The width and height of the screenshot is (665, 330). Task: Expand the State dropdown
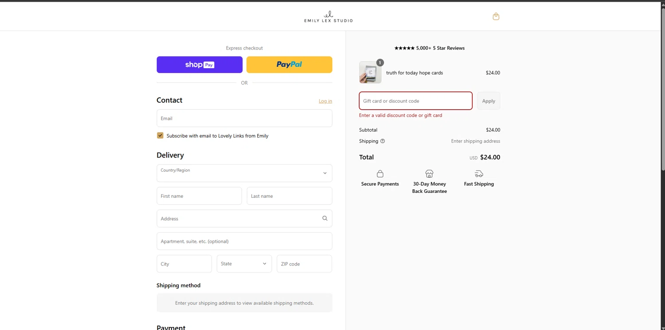tap(244, 264)
